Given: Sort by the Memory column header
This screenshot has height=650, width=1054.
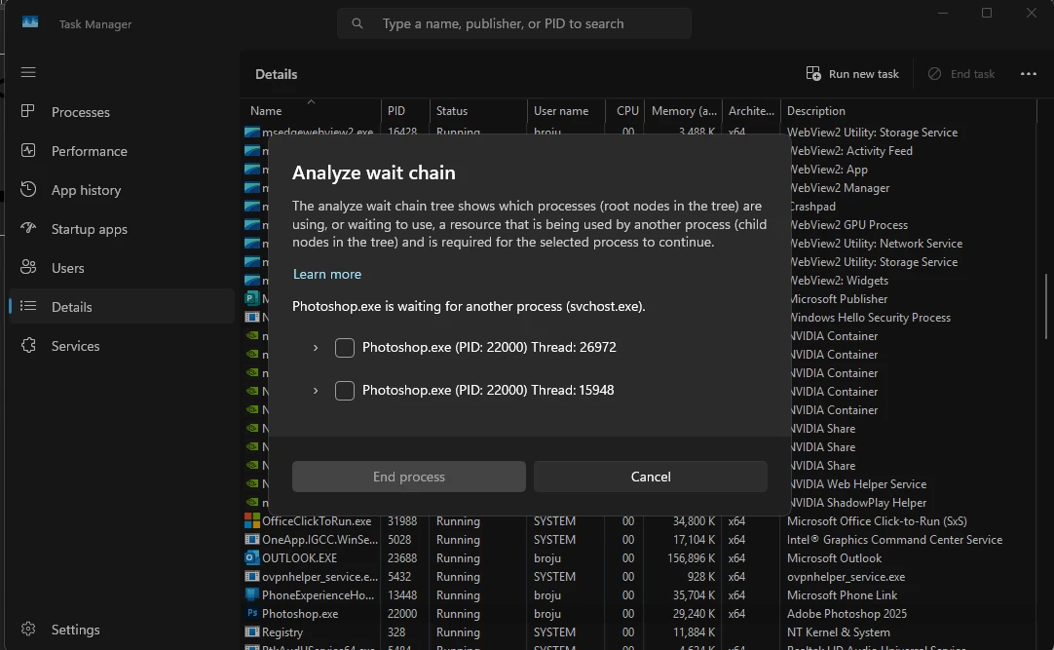Looking at the screenshot, I should 684,111.
